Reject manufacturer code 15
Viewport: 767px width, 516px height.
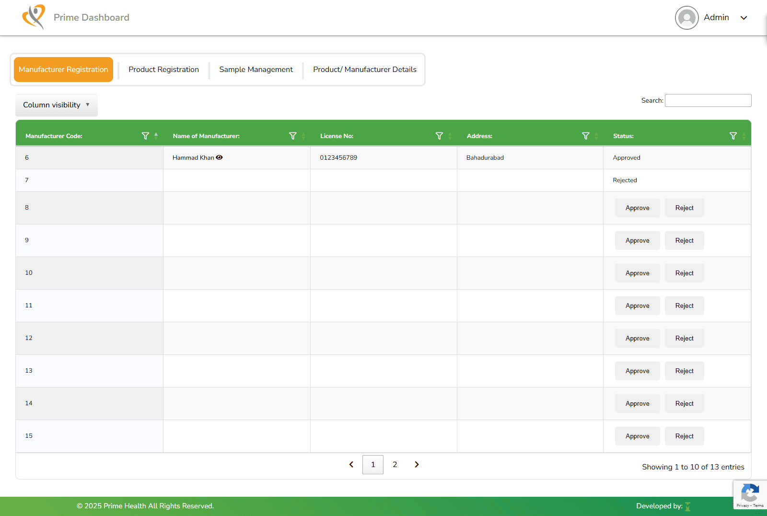click(685, 436)
